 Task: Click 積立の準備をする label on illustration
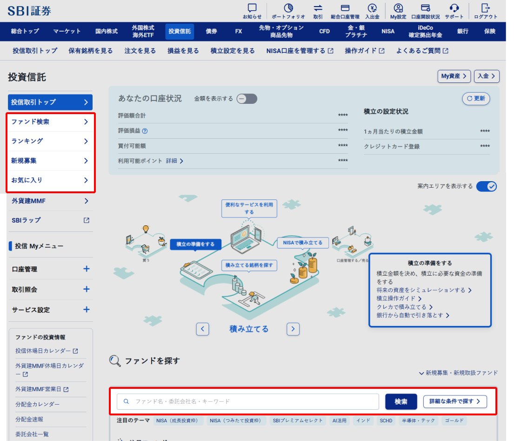click(195, 244)
